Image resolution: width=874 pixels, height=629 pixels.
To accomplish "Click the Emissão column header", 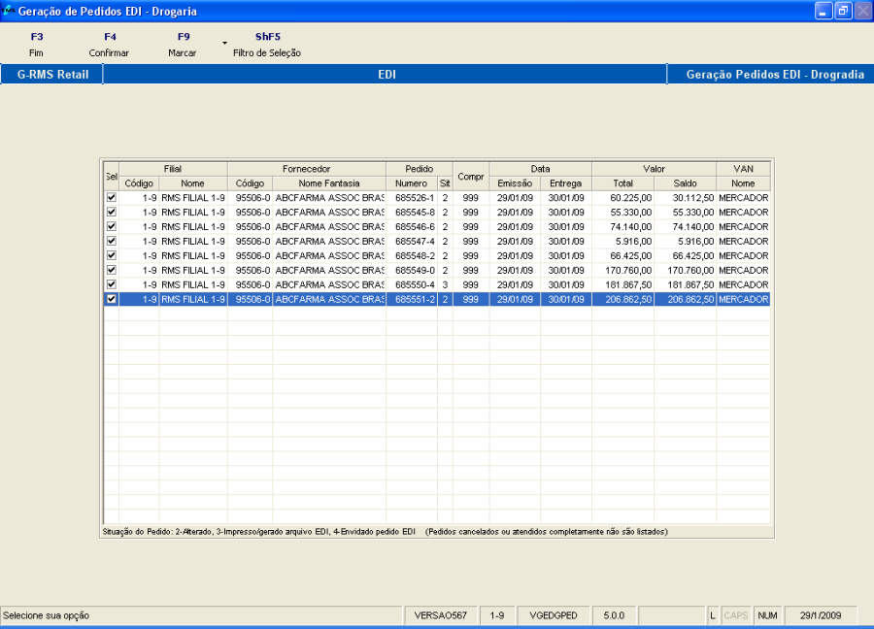I will point(515,183).
